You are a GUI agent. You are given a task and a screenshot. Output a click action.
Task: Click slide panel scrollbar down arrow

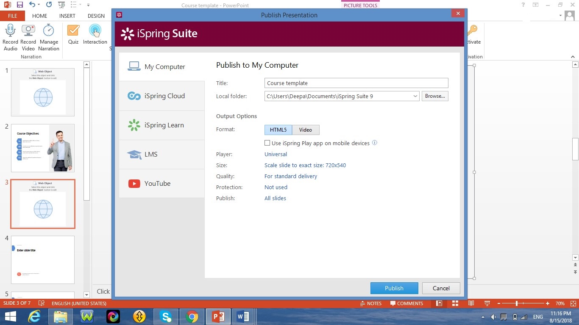click(86, 295)
